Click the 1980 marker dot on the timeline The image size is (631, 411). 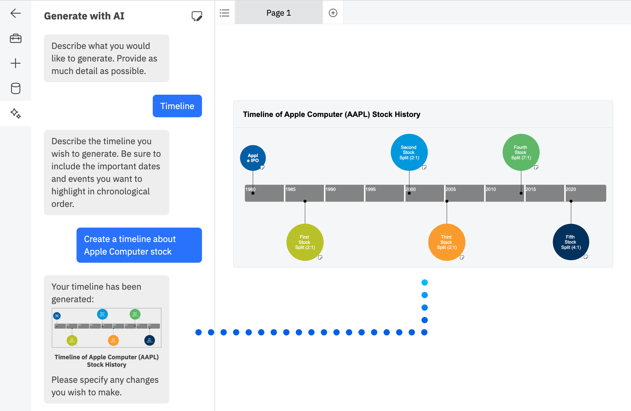[253, 194]
